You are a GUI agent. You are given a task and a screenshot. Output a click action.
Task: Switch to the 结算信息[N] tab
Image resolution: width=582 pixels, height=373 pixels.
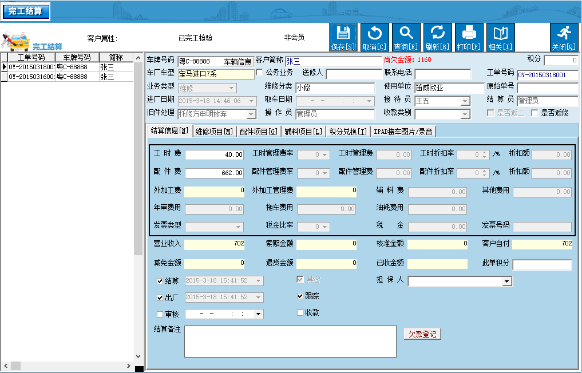(x=169, y=130)
